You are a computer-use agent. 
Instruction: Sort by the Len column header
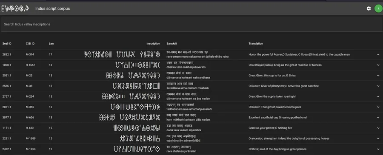[x=51, y=44]
